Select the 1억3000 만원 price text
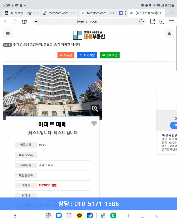Image resolution: width=177 pixels, height=221 pixels. [47, 185]
